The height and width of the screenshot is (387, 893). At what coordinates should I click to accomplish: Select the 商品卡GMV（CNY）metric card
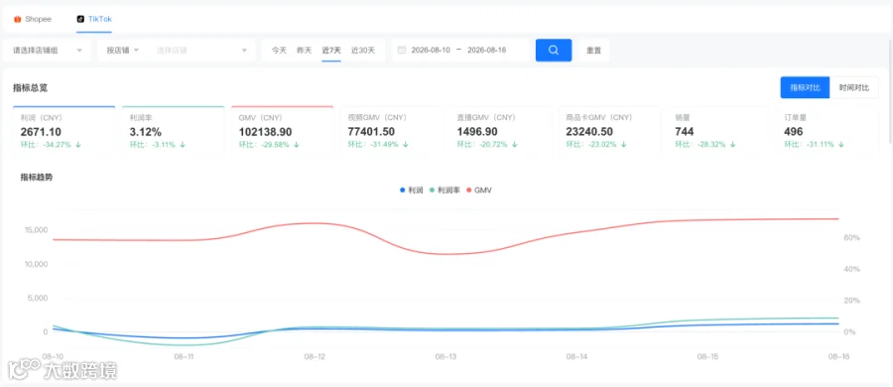[609, 131]
